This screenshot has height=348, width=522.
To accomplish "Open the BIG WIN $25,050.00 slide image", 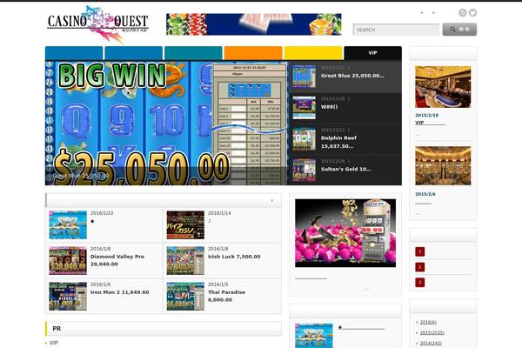I will coord(166,123).
